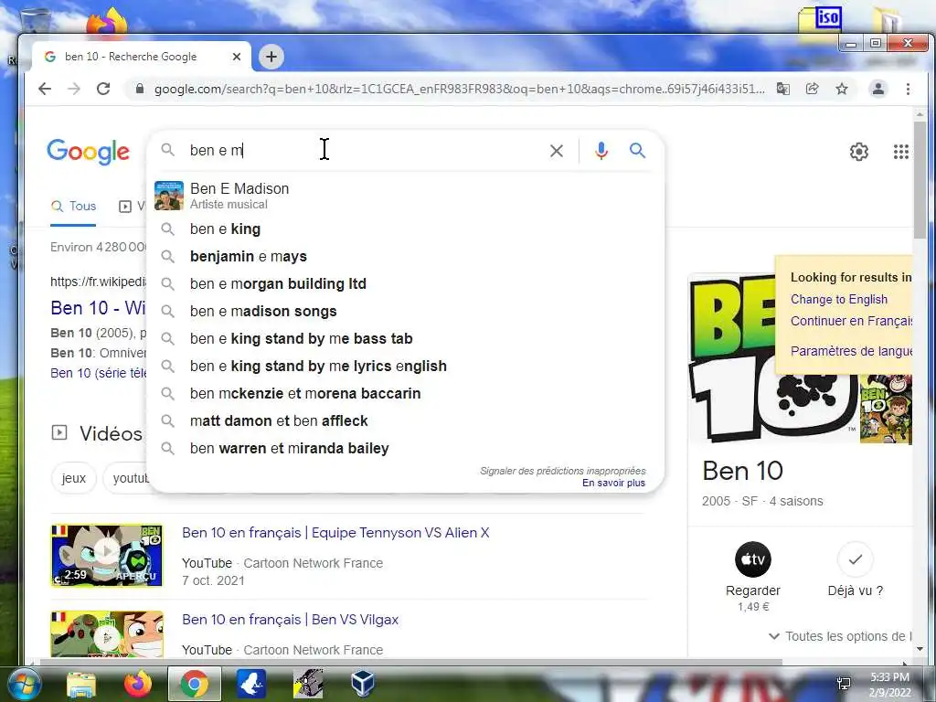Viewport: 936px width, 702px height.
Task: Click 'Continuer en Français' link
Action: [851, 321]
